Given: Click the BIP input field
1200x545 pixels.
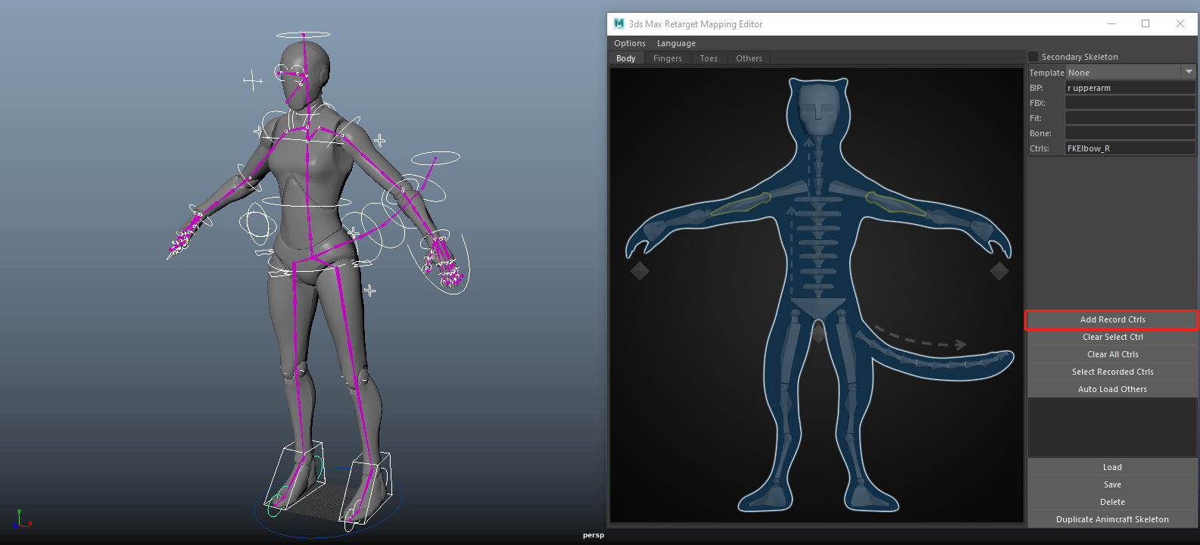Looking at the screenshot, I should coord(1130,88).
